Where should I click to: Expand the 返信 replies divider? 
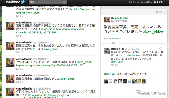114,43
